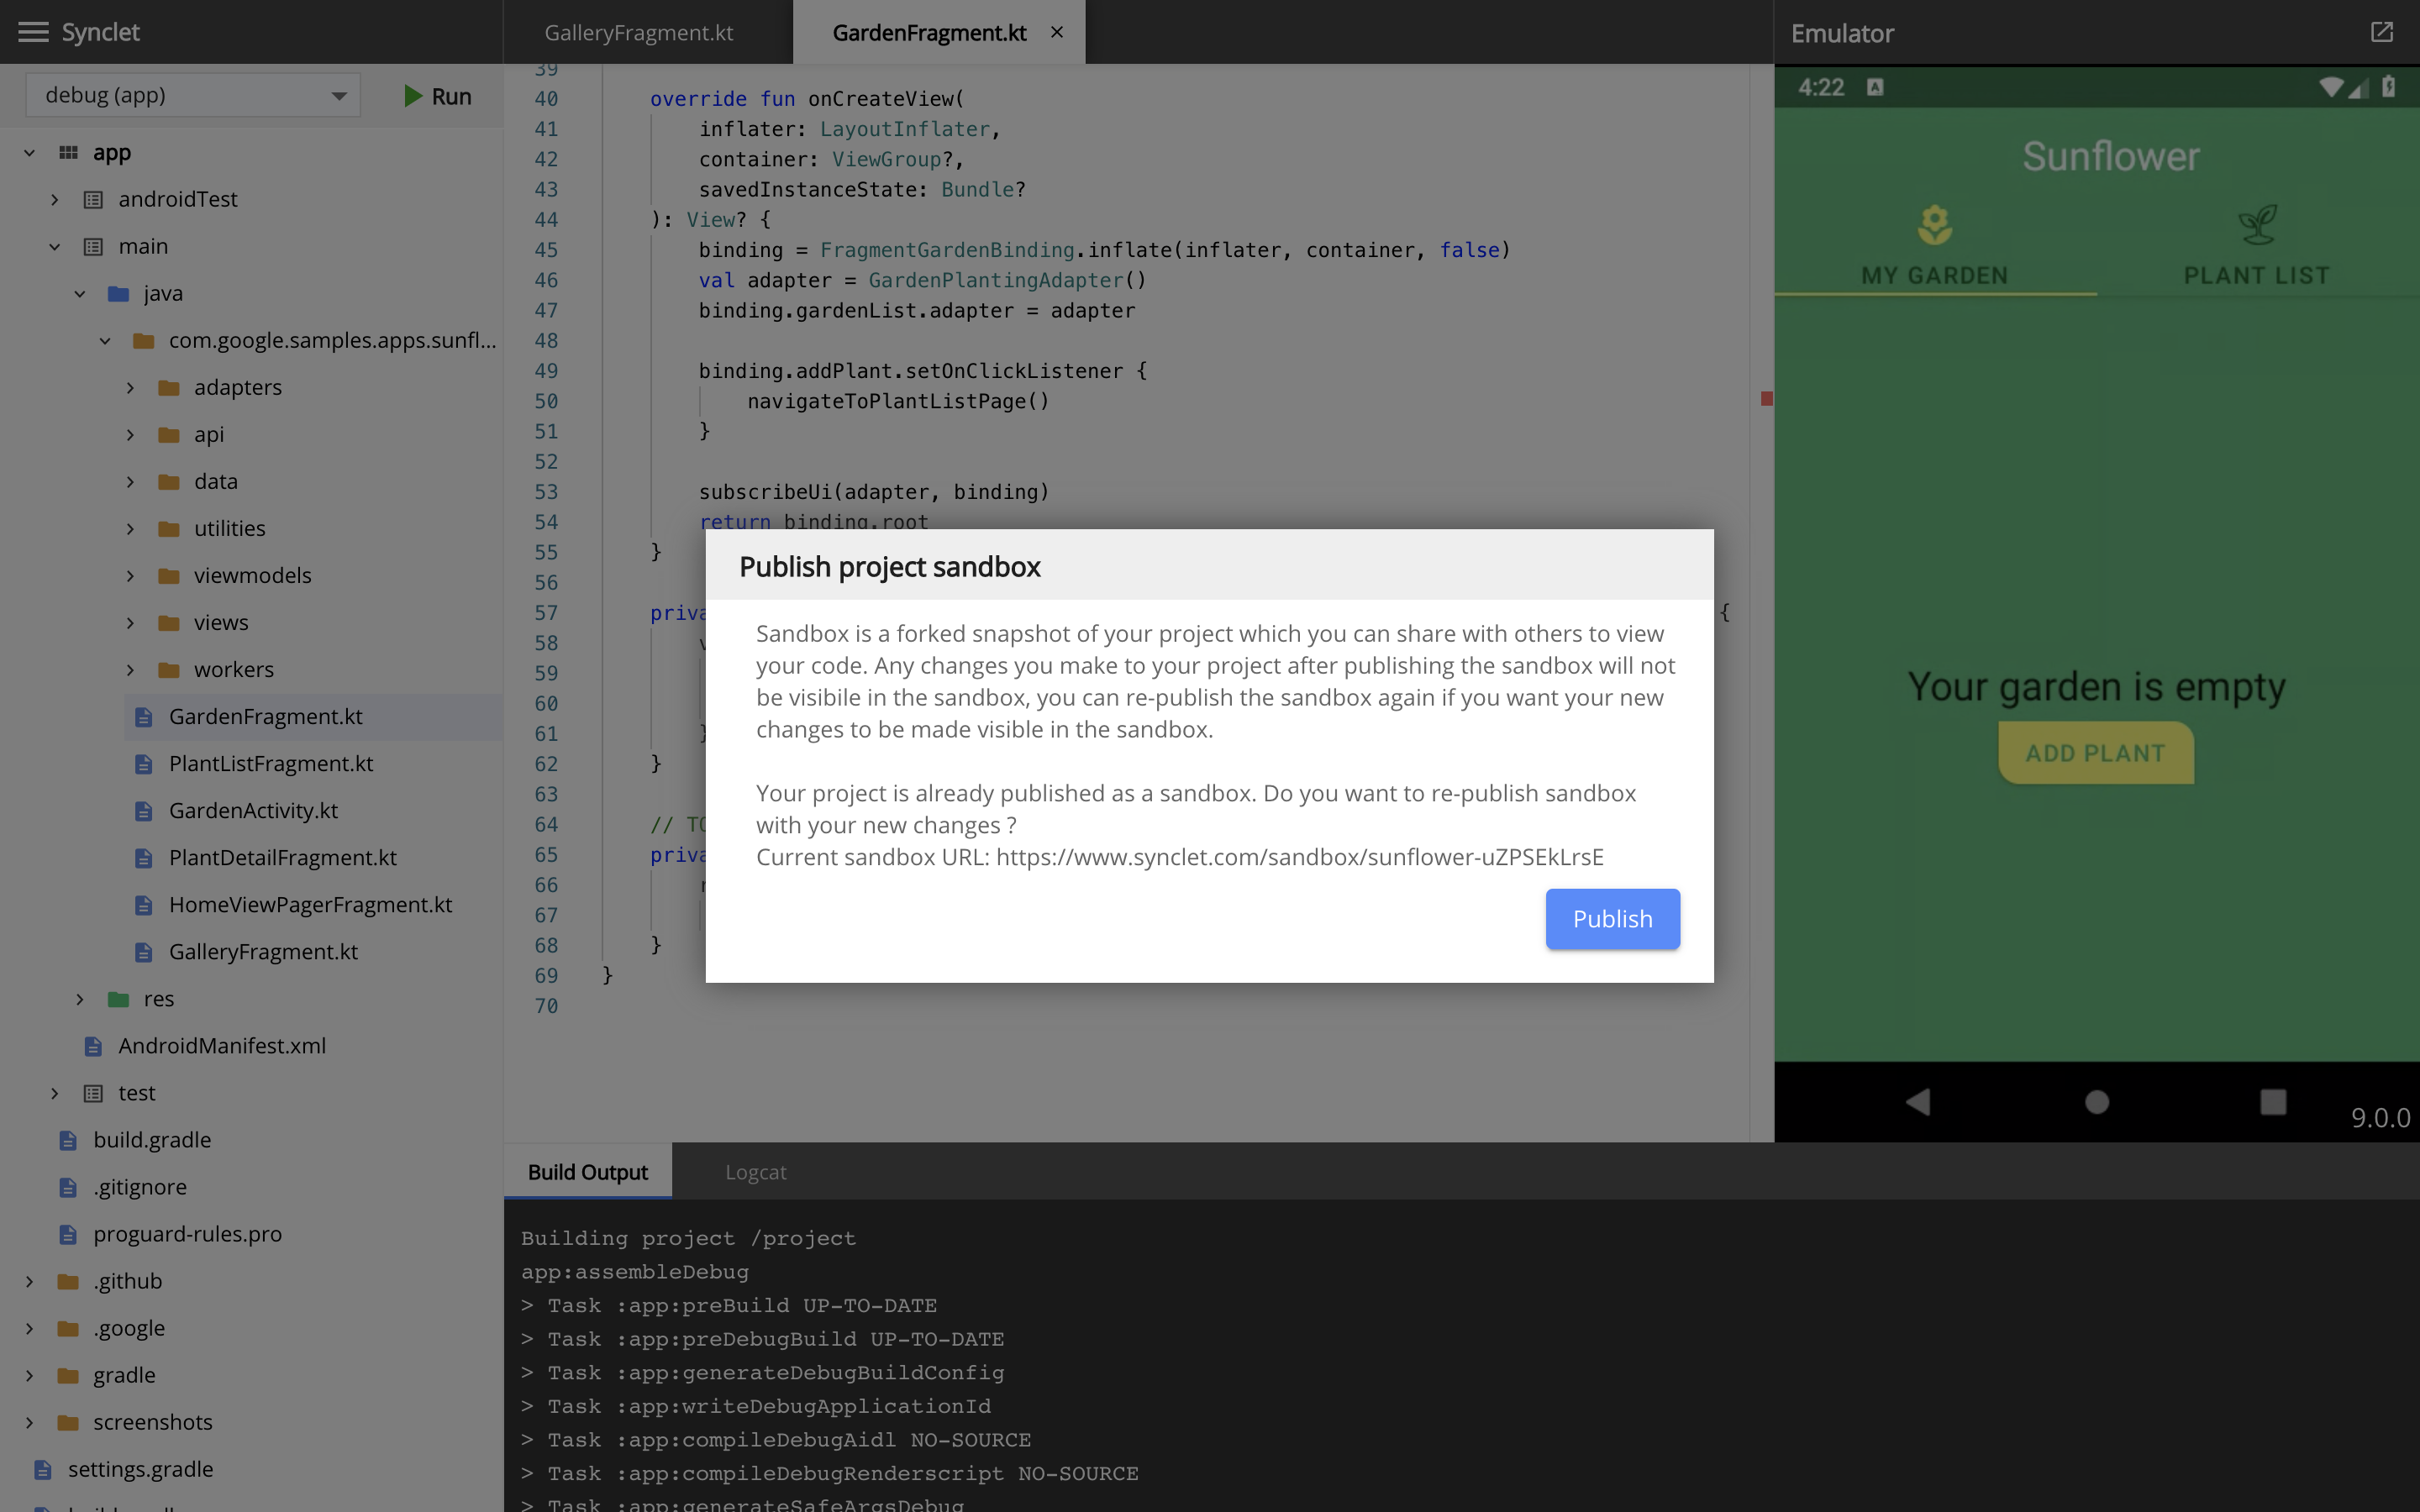The width and height of the screenshot is (2420, 1512).
Task: Collapse the main source folder
Action: coord(55,246)
